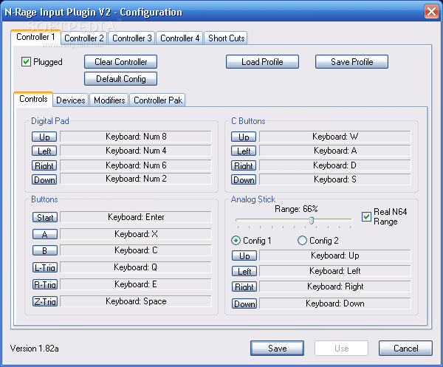443x367 pixels.
Task: Click the 'Keyboard: S' field
Action: click(x=335, y=179)
